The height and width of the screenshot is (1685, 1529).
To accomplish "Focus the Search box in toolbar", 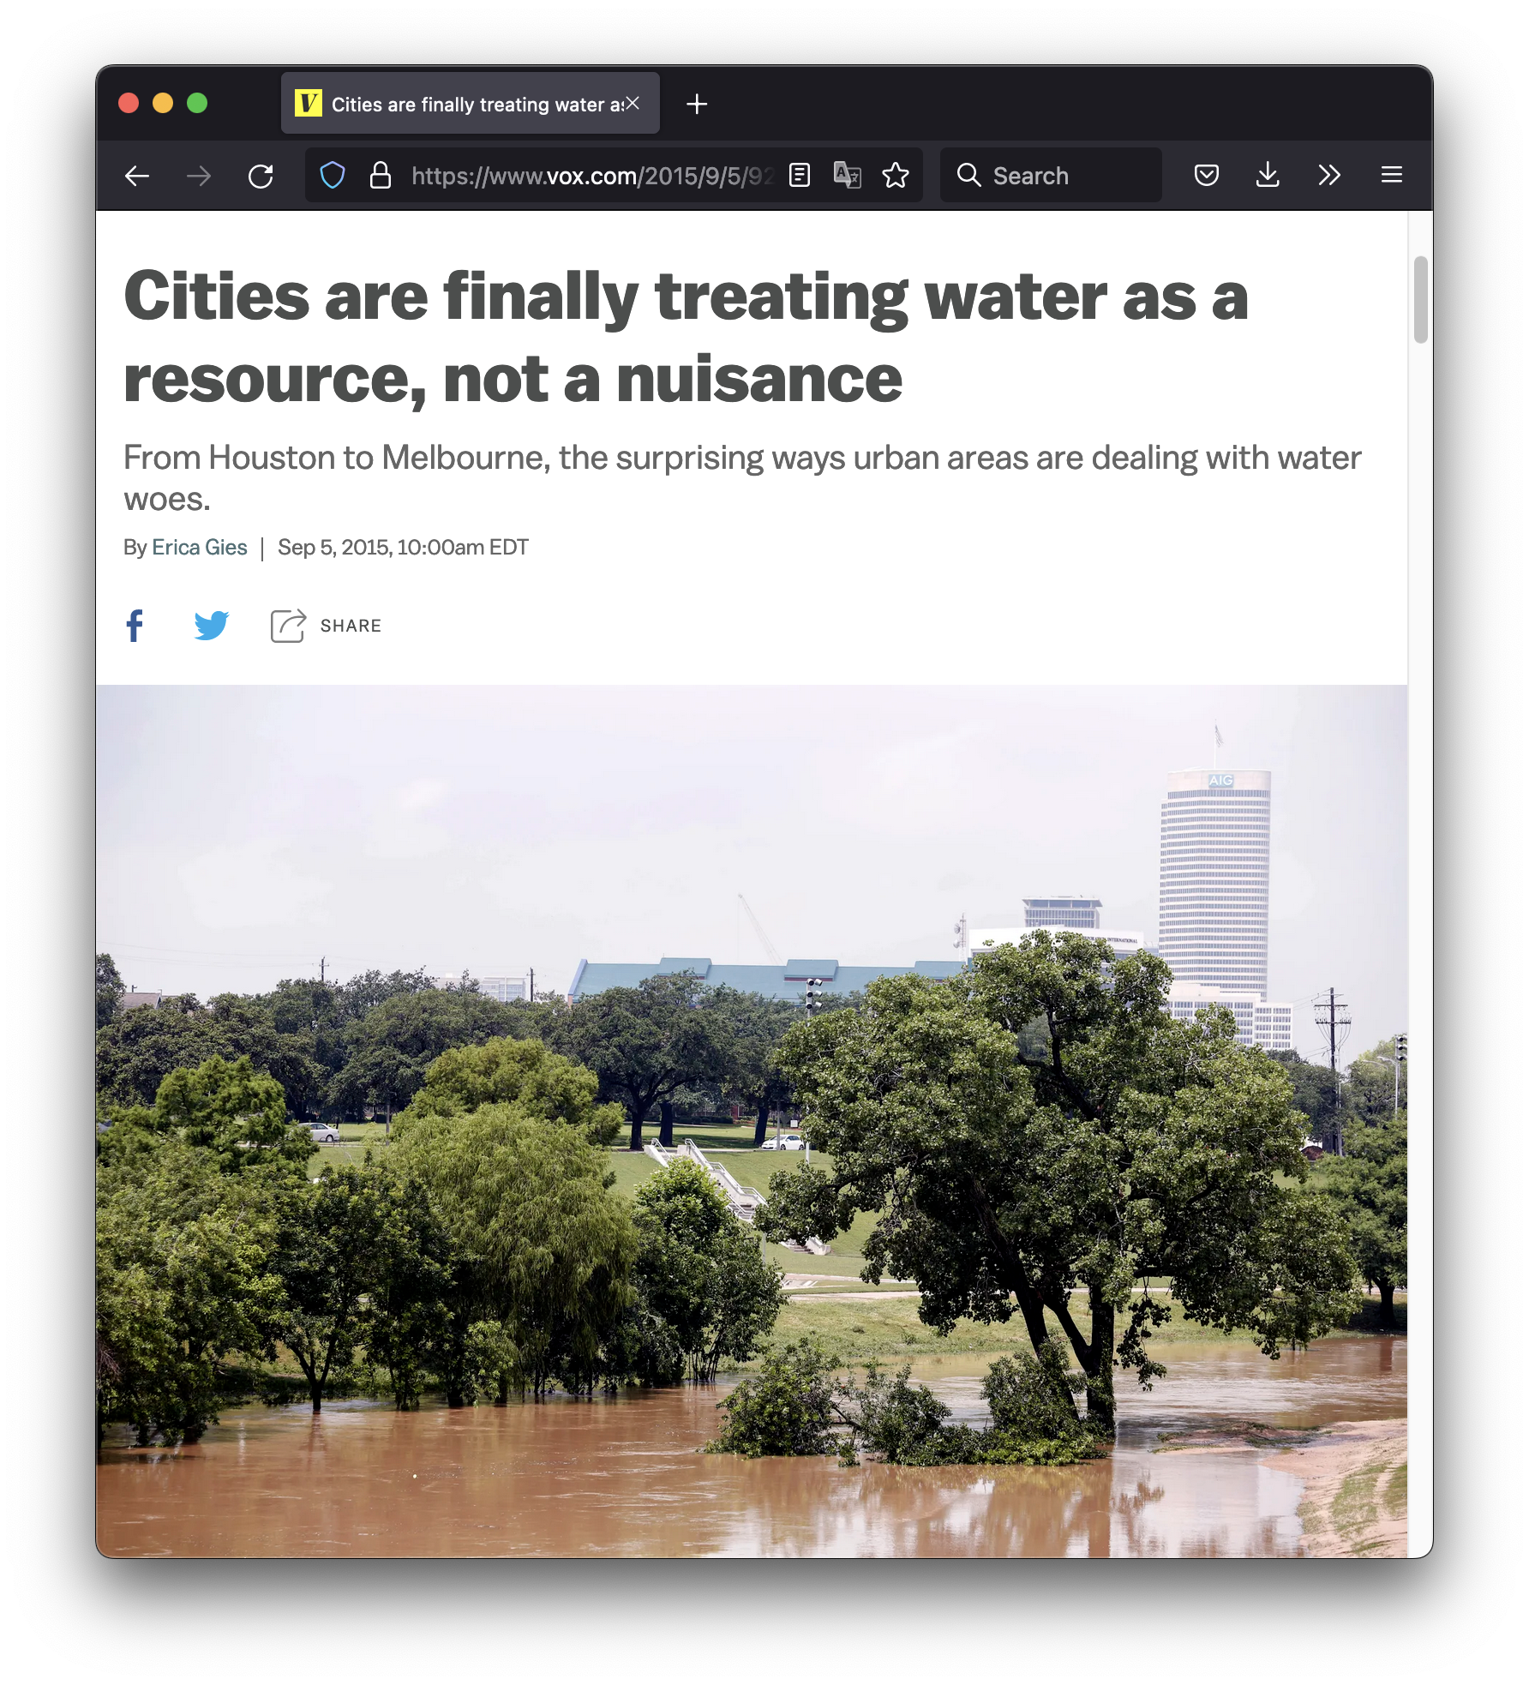I will 1051,176.
